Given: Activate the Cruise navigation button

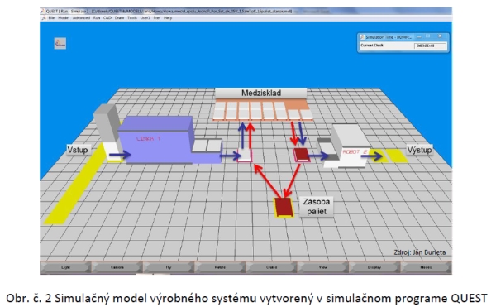Looking at the screenshot, I should [271, 267].
